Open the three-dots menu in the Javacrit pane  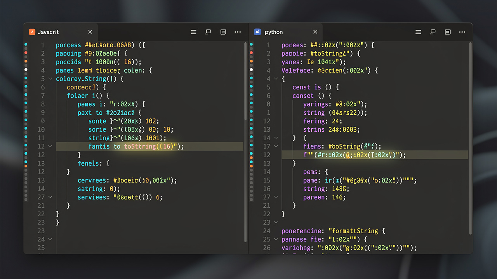click(238, 32)
